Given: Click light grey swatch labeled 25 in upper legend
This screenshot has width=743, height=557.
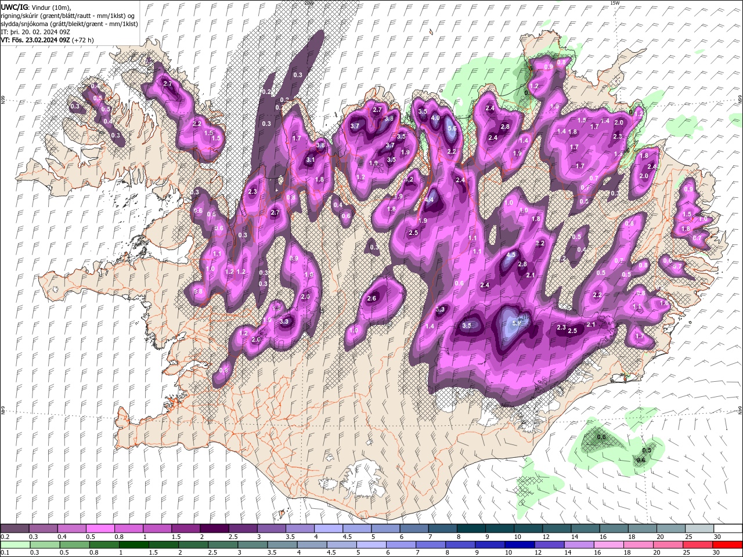Looking at the screenshot, I should [700, 529].
